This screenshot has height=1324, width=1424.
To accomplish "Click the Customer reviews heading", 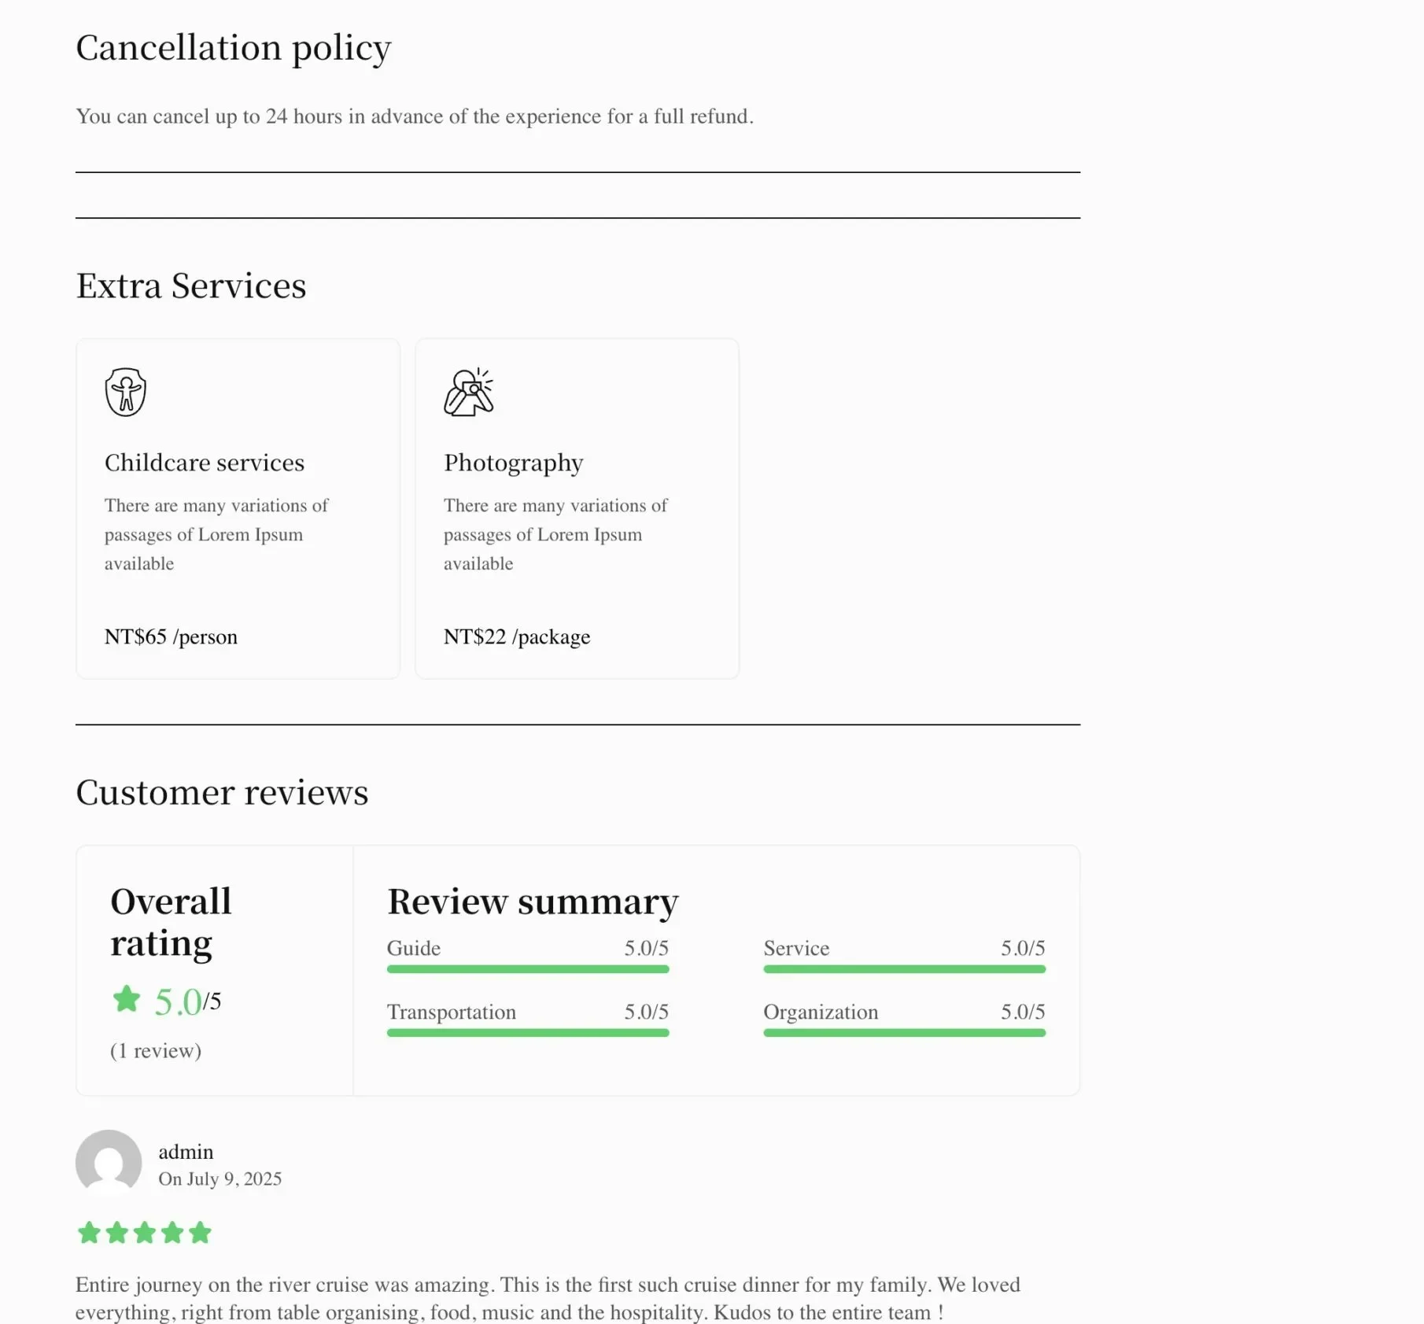I will (x=222, y=792).
